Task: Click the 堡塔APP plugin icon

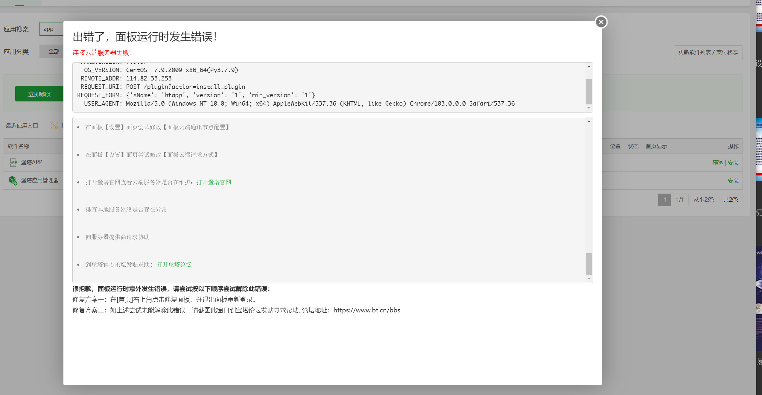Action: click(13, 162)
